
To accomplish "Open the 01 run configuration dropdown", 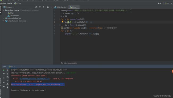I will pos(168,3).
